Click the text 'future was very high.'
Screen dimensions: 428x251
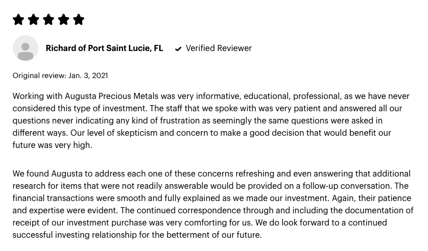coord(52,145)
